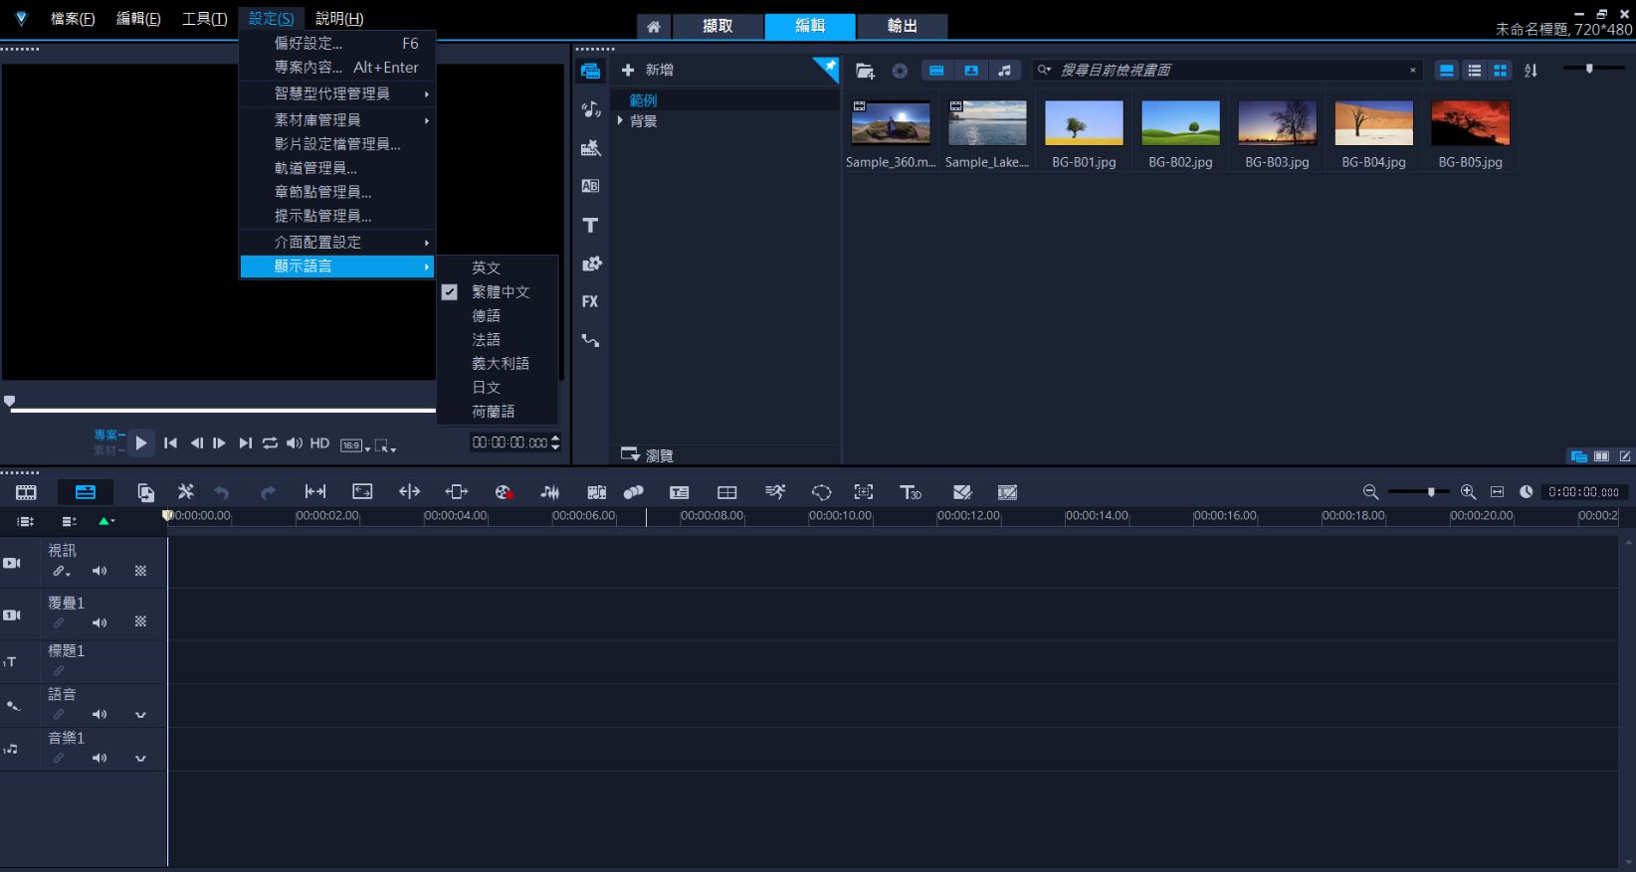This screenshot has height=872, width=1636.
Task: Switch to Timeline view icon
Action: [86, 492]
